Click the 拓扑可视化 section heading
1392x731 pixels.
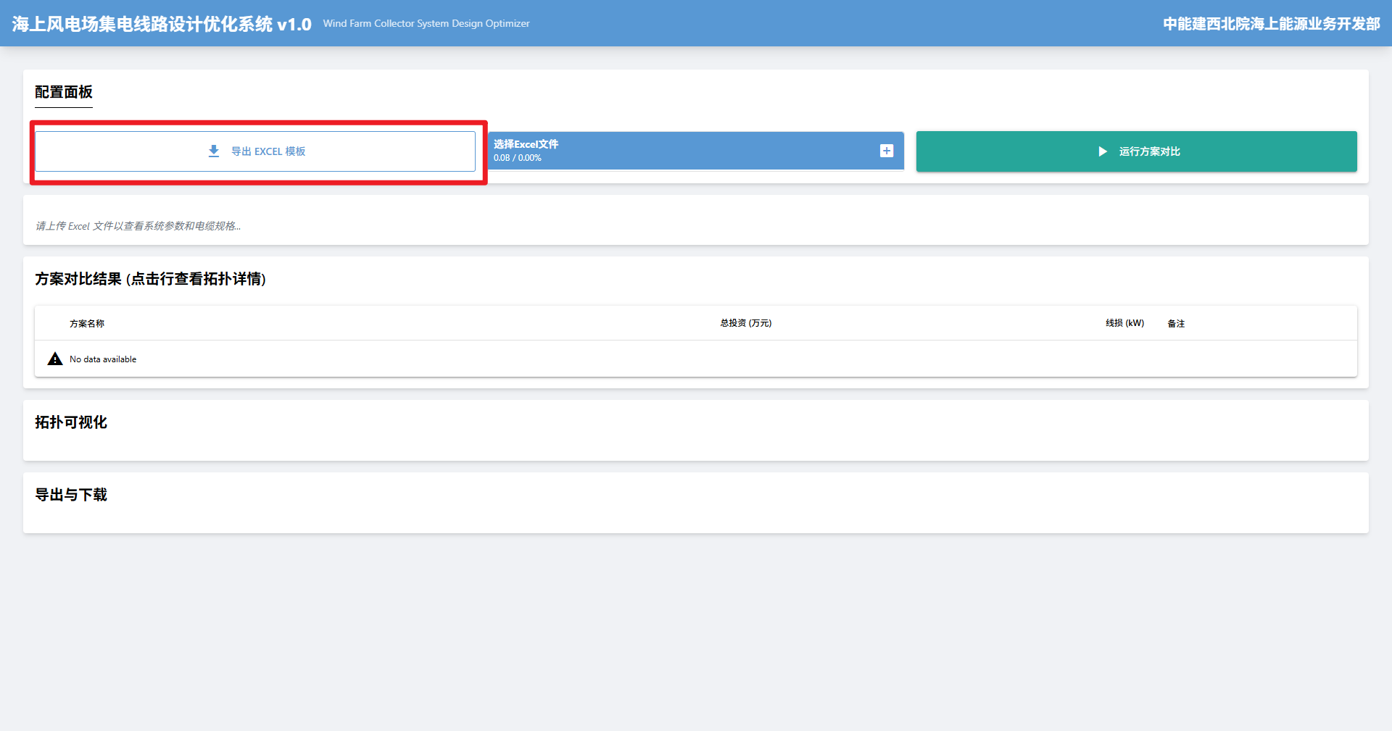pos(71,422)
